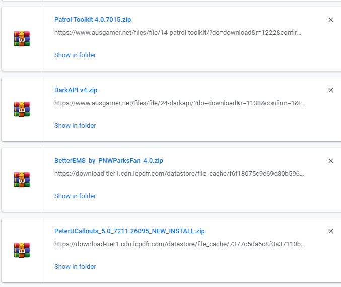Show Patrol Toolkit zip in folder
Viewport: 341px width, 287px height.
(x=75, y=55)
